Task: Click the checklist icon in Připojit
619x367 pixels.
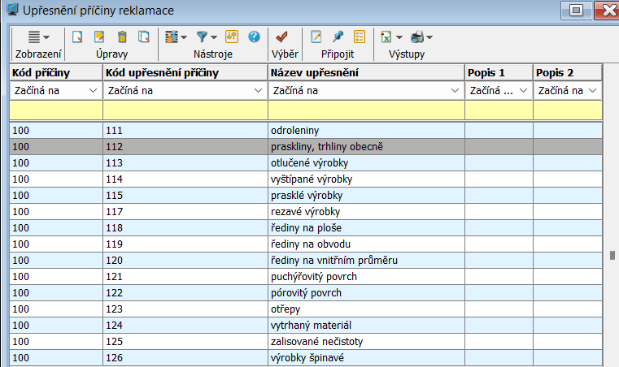Action: [x=359, y=37]
